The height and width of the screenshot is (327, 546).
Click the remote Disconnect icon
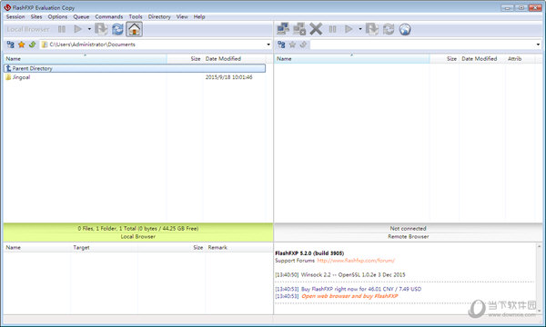299,29
